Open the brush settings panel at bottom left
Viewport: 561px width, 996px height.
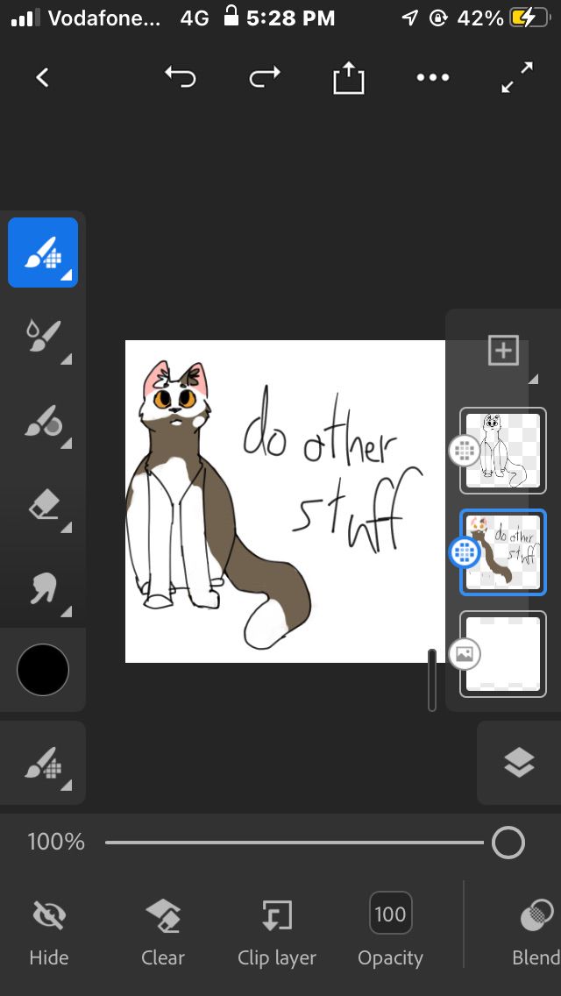43,763
